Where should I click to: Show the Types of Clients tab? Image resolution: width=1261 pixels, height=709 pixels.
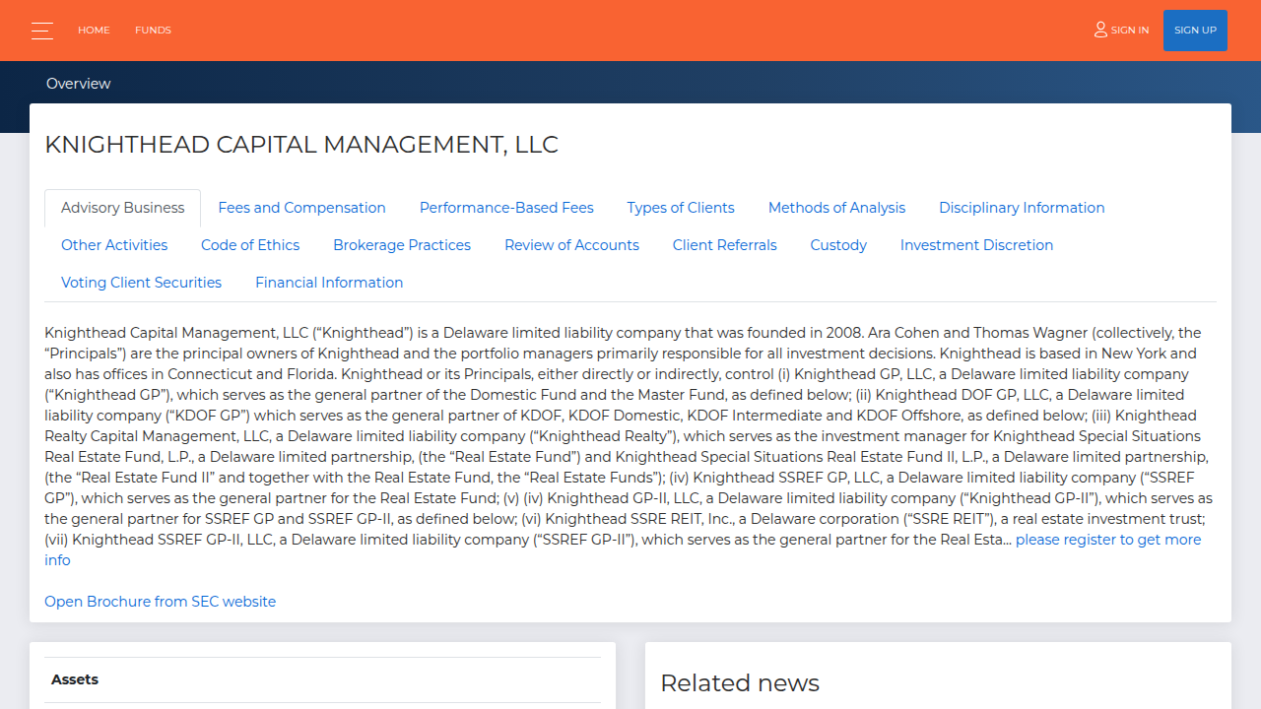(681, 208)
